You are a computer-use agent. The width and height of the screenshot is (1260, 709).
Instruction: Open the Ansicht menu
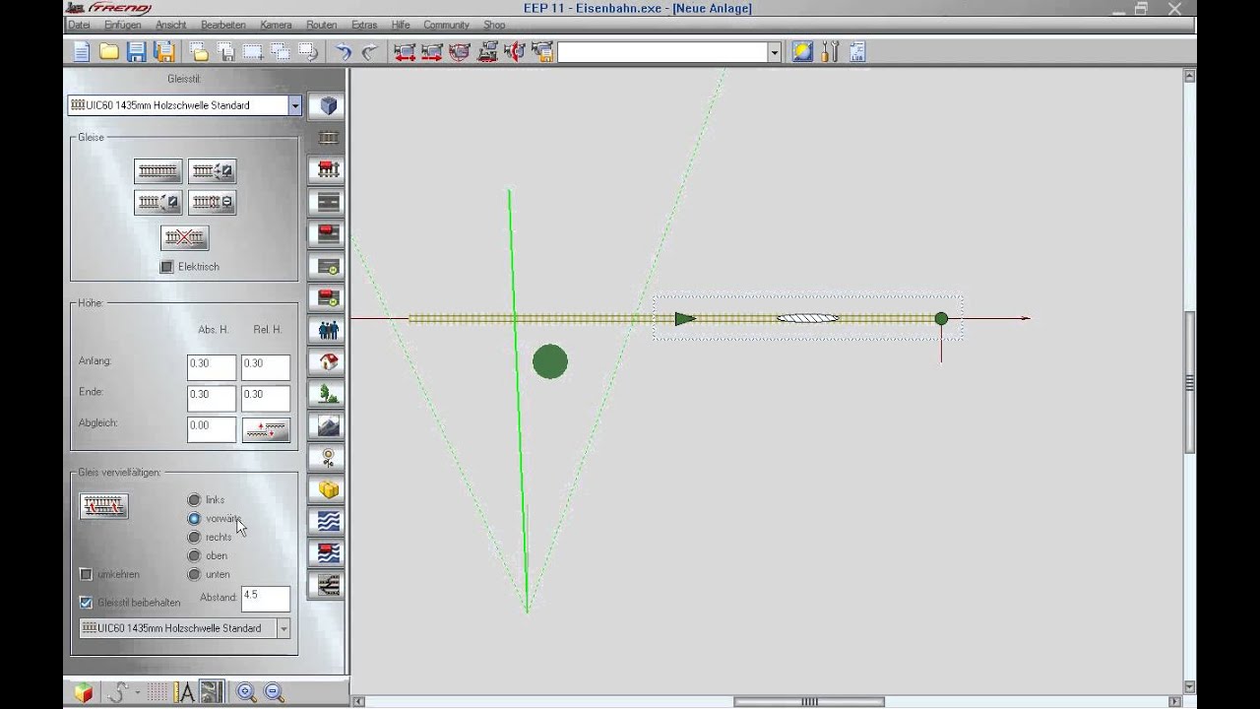[171, 25]
